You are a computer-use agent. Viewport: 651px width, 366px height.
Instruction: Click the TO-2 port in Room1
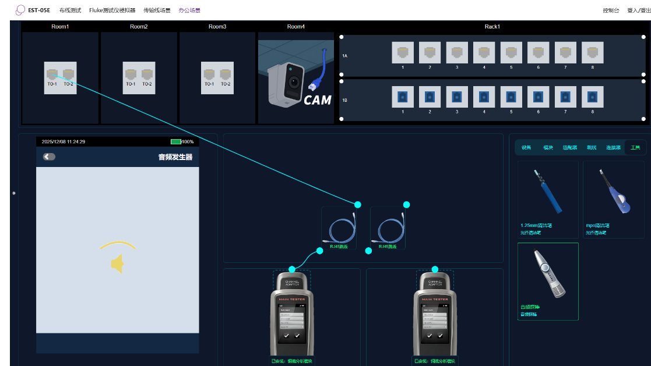[69, 74]
